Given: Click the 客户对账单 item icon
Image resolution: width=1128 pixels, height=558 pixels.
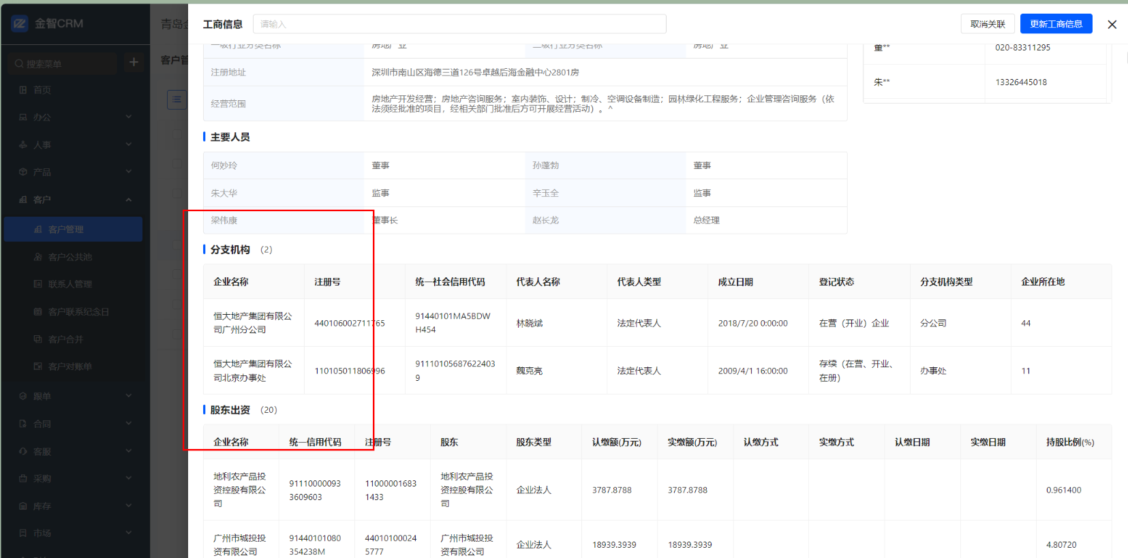Looking at the screenshot, I should [38, 367].
